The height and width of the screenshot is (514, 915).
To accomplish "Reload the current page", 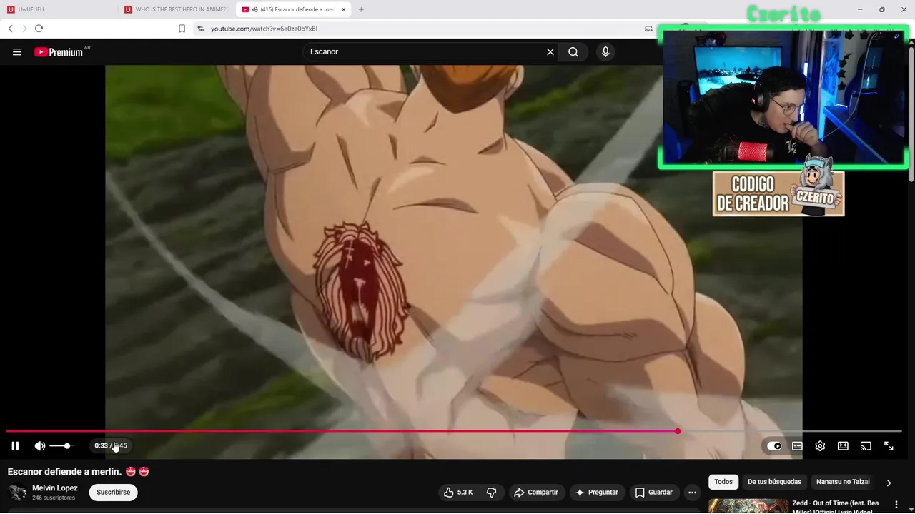I will coord(39,29).
